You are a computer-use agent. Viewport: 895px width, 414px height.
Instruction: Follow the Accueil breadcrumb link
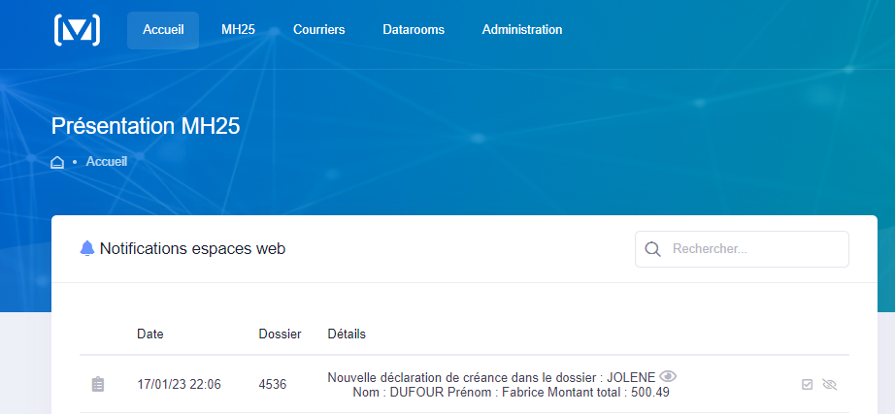107,161
